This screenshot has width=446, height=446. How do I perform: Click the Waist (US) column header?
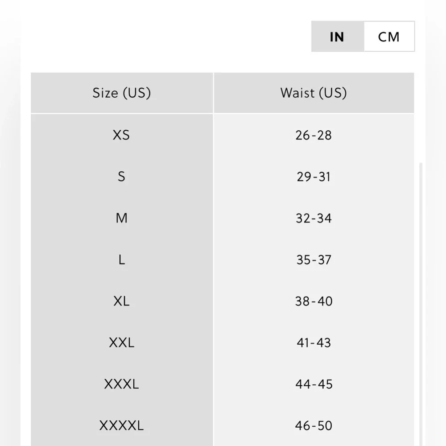tap(314, 93)
